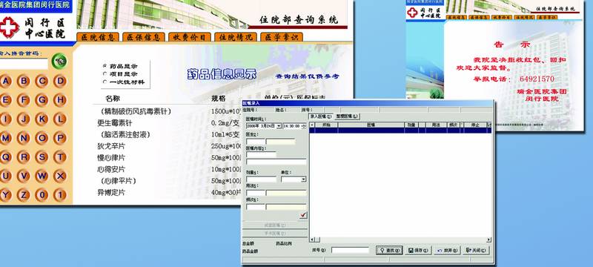
Task: Click the hotline number 64921570 in notice window
Action: click(x=537, y=79)
